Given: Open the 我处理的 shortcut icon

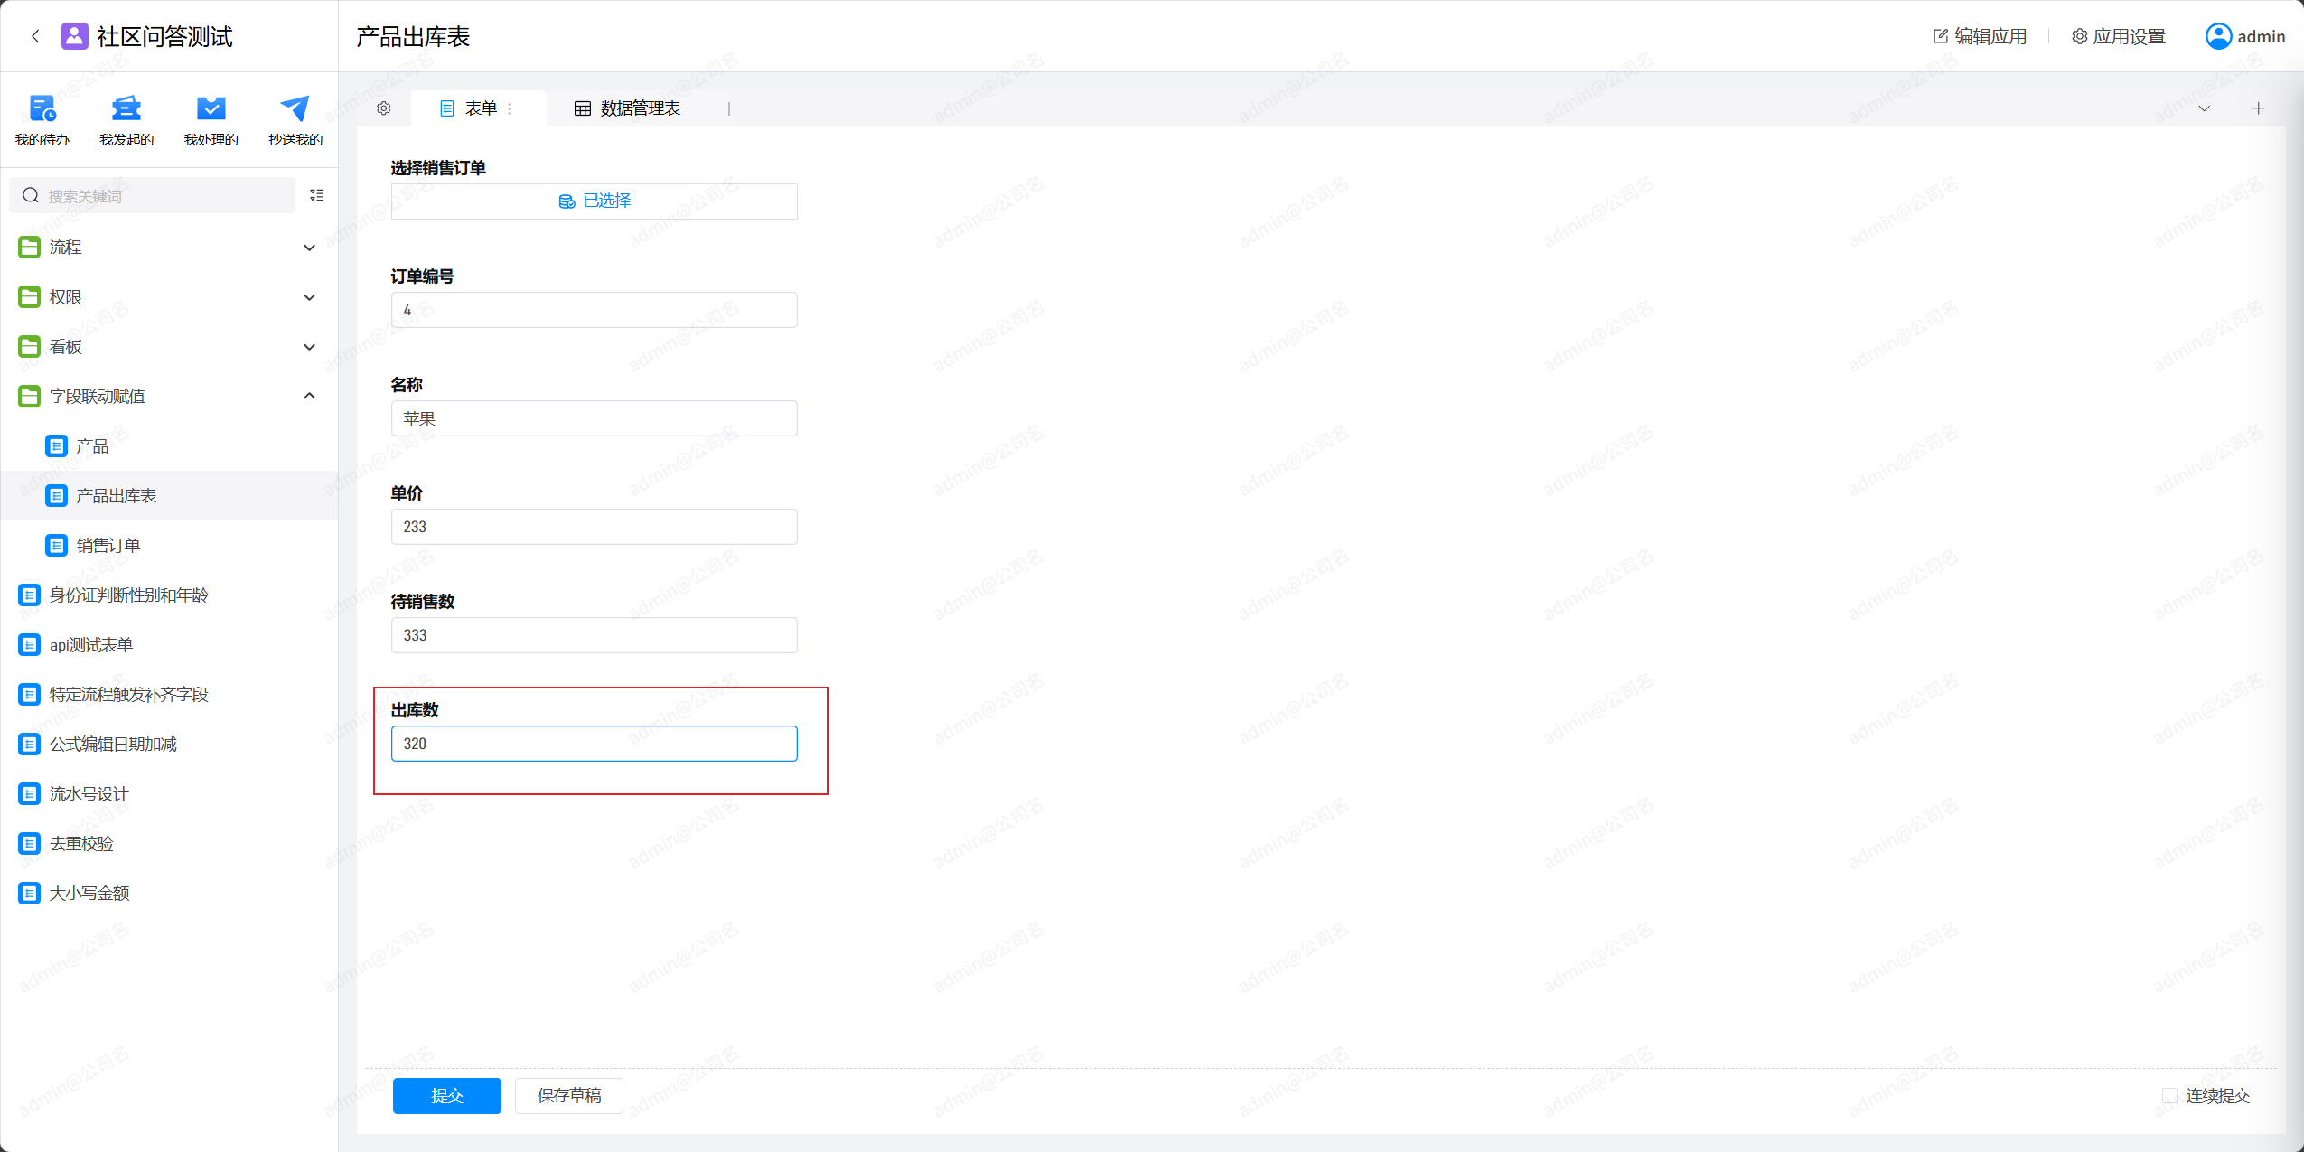Looking at the screenshot, I should tap(211, 109).
